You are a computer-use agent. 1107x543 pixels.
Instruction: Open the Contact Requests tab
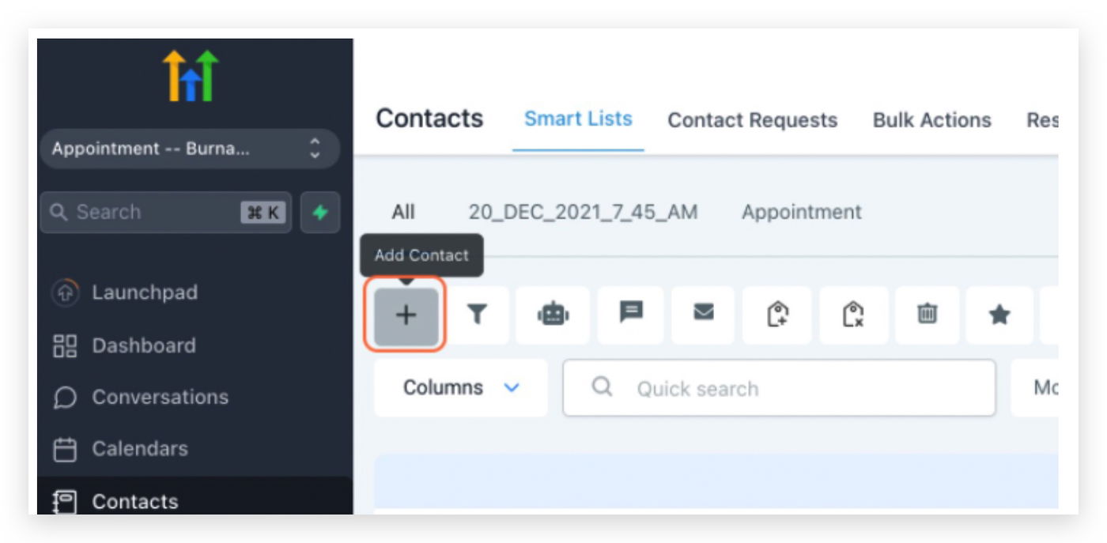(752, 120)
